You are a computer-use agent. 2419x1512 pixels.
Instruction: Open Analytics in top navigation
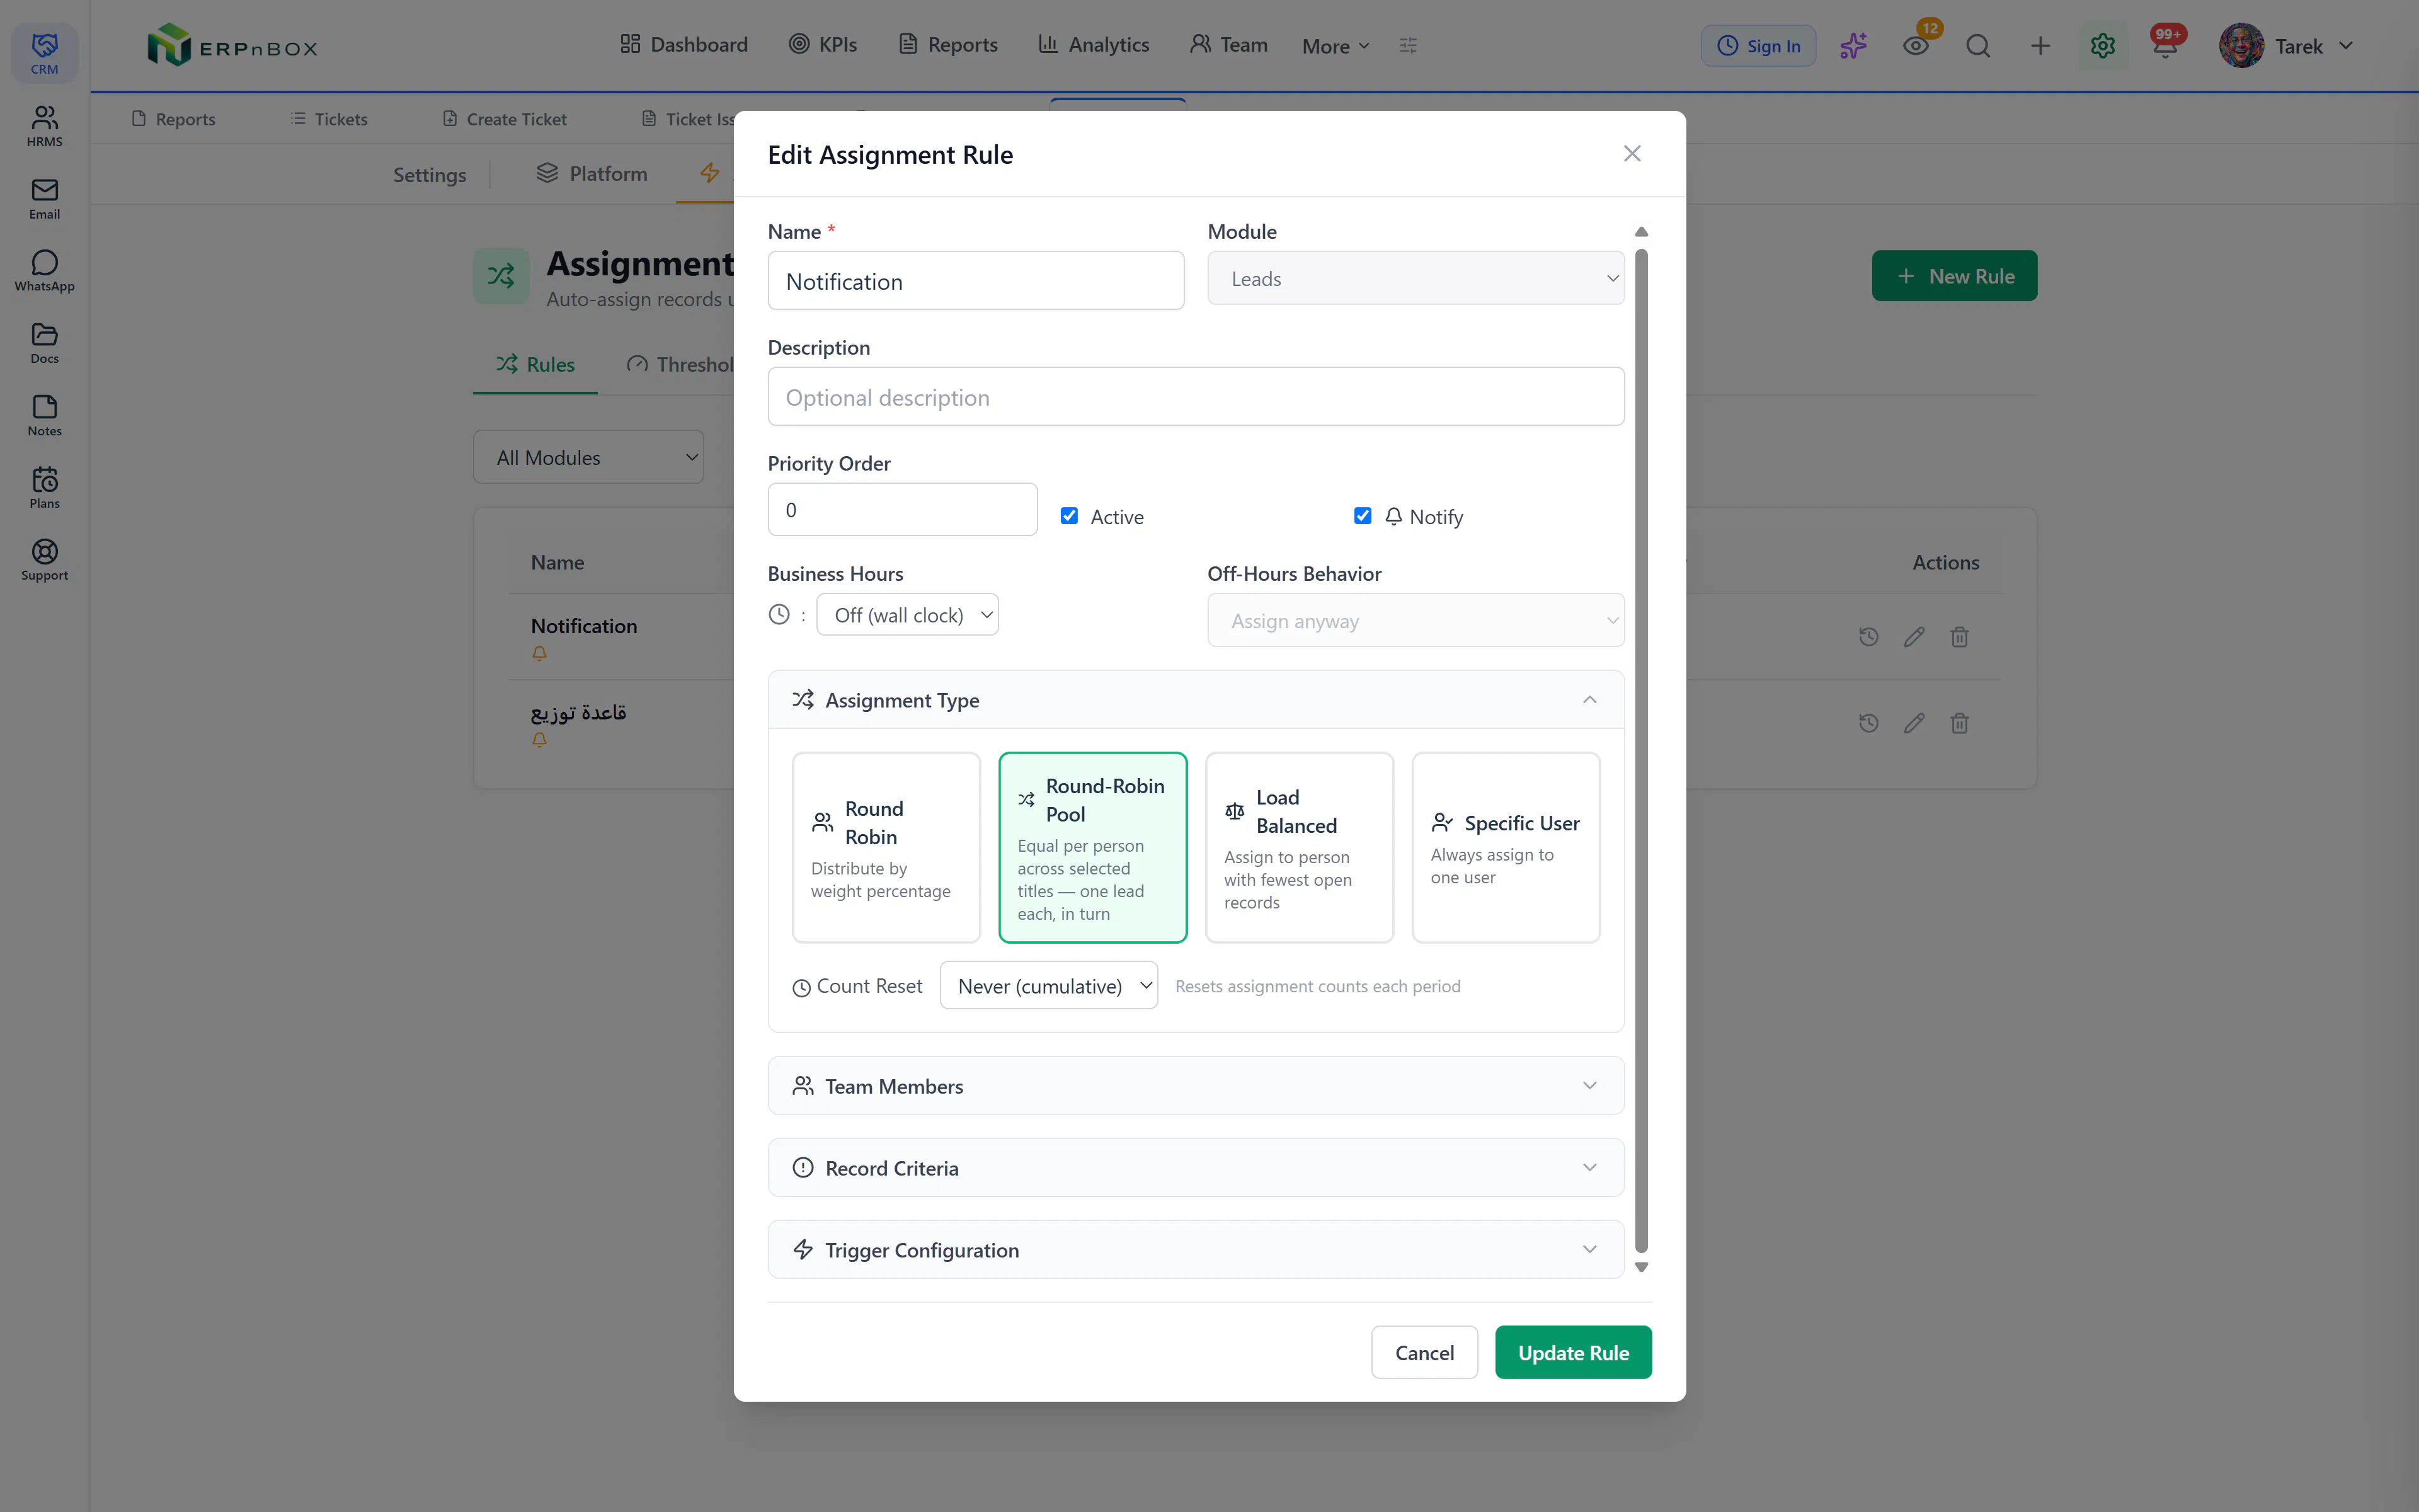[x=1094, y=45]
